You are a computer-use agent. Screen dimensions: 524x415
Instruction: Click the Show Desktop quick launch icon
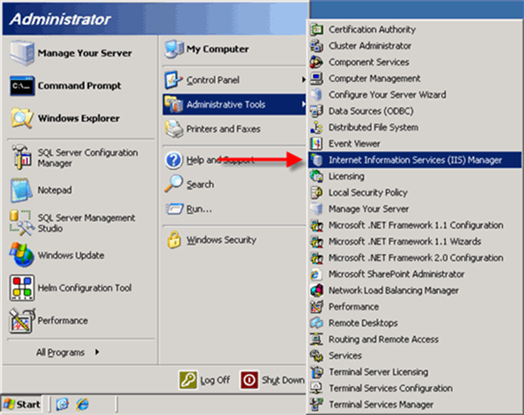[x=62, y=404]
